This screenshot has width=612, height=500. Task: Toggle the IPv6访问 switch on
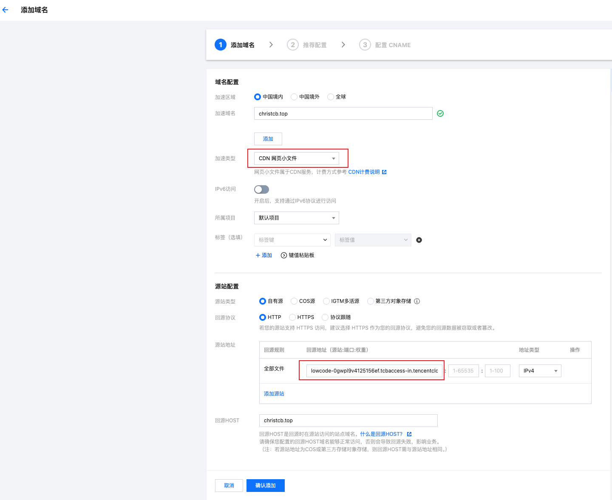[261, 189]
